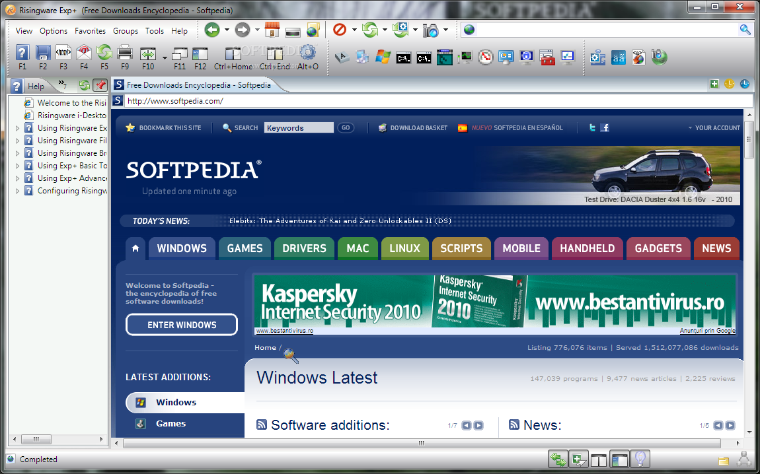Click the F2 save floppy icon
The image size is (760, 474).
[x=43, y=52]
